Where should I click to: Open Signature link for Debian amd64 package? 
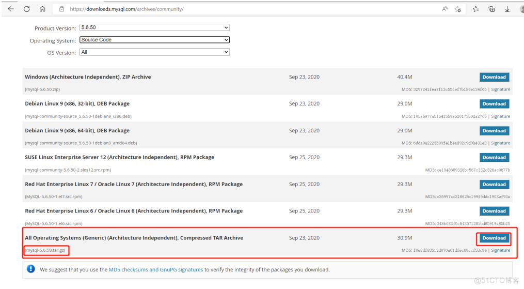pos(500,143)
